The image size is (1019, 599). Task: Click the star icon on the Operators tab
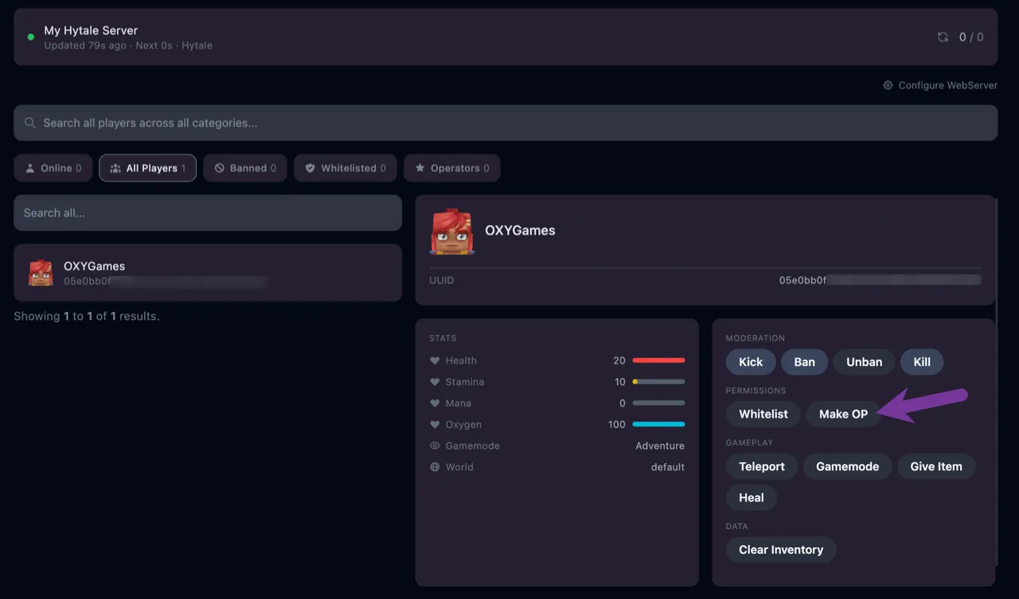pyautogui.click(x=420, y=168)
